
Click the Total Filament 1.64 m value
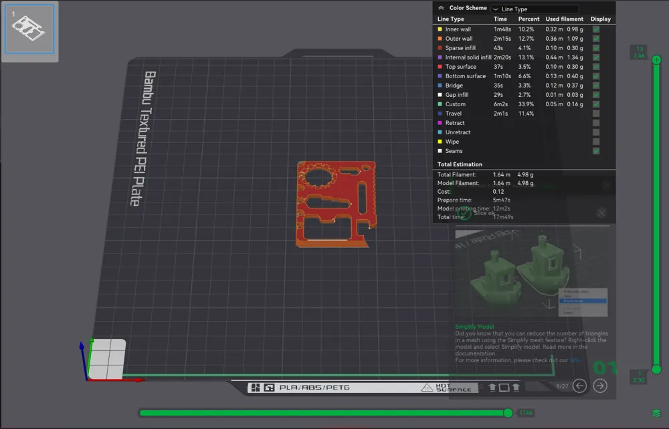point(501,174)
